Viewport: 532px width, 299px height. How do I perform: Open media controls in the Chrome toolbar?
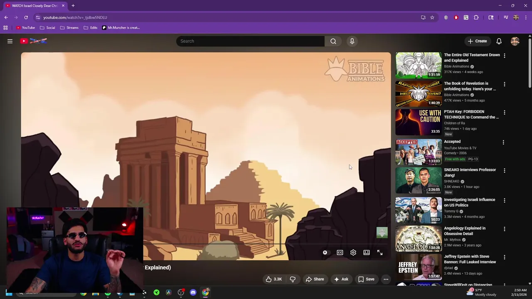pyautogui.click(x=506, y=17)
